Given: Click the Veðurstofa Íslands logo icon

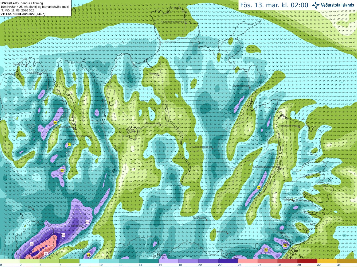Looking at the screenshot, I should [316, 5].
